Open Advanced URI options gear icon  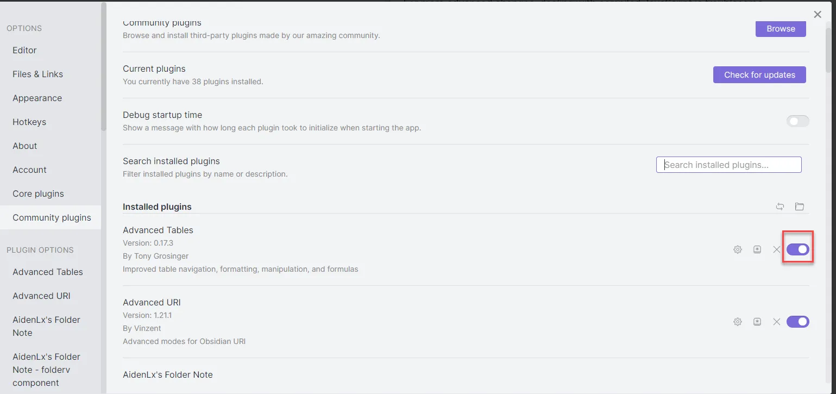point(738,322)
